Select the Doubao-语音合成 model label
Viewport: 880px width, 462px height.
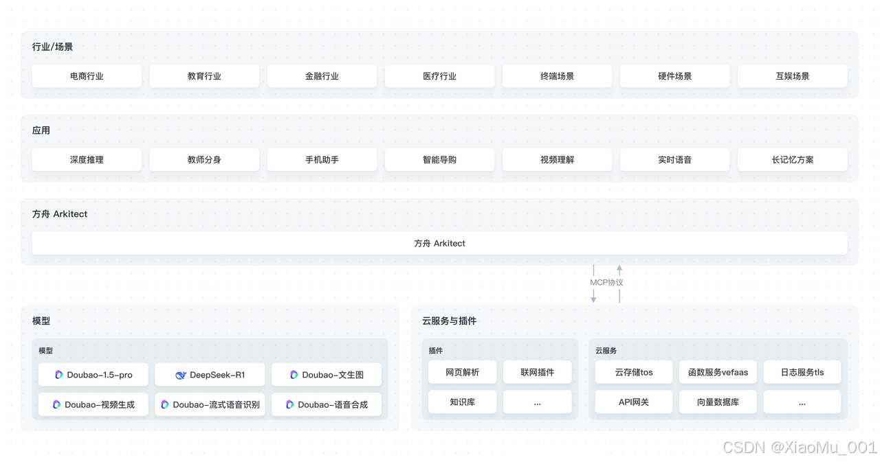click(x=333, y=404)
